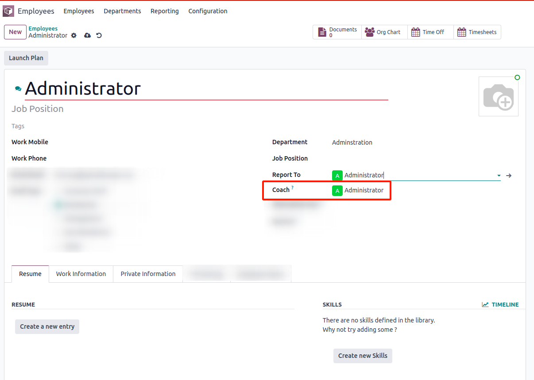Image resolution: width=534 pixels, height=380 pixels.
Task: Open the Configuration menu
Action: (x=208, y=11)
